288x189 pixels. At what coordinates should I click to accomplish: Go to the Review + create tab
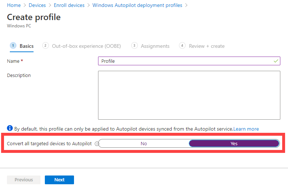point(206,46)
